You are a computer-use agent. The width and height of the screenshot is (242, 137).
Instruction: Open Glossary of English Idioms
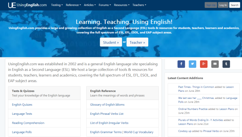(107, 105)
